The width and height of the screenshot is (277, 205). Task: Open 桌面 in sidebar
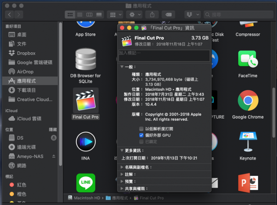(x=30, y=35)
